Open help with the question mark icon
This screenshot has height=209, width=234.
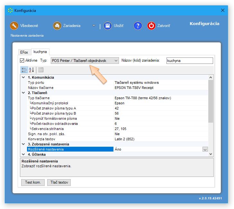pyautogui.click(x=138, y=26)
